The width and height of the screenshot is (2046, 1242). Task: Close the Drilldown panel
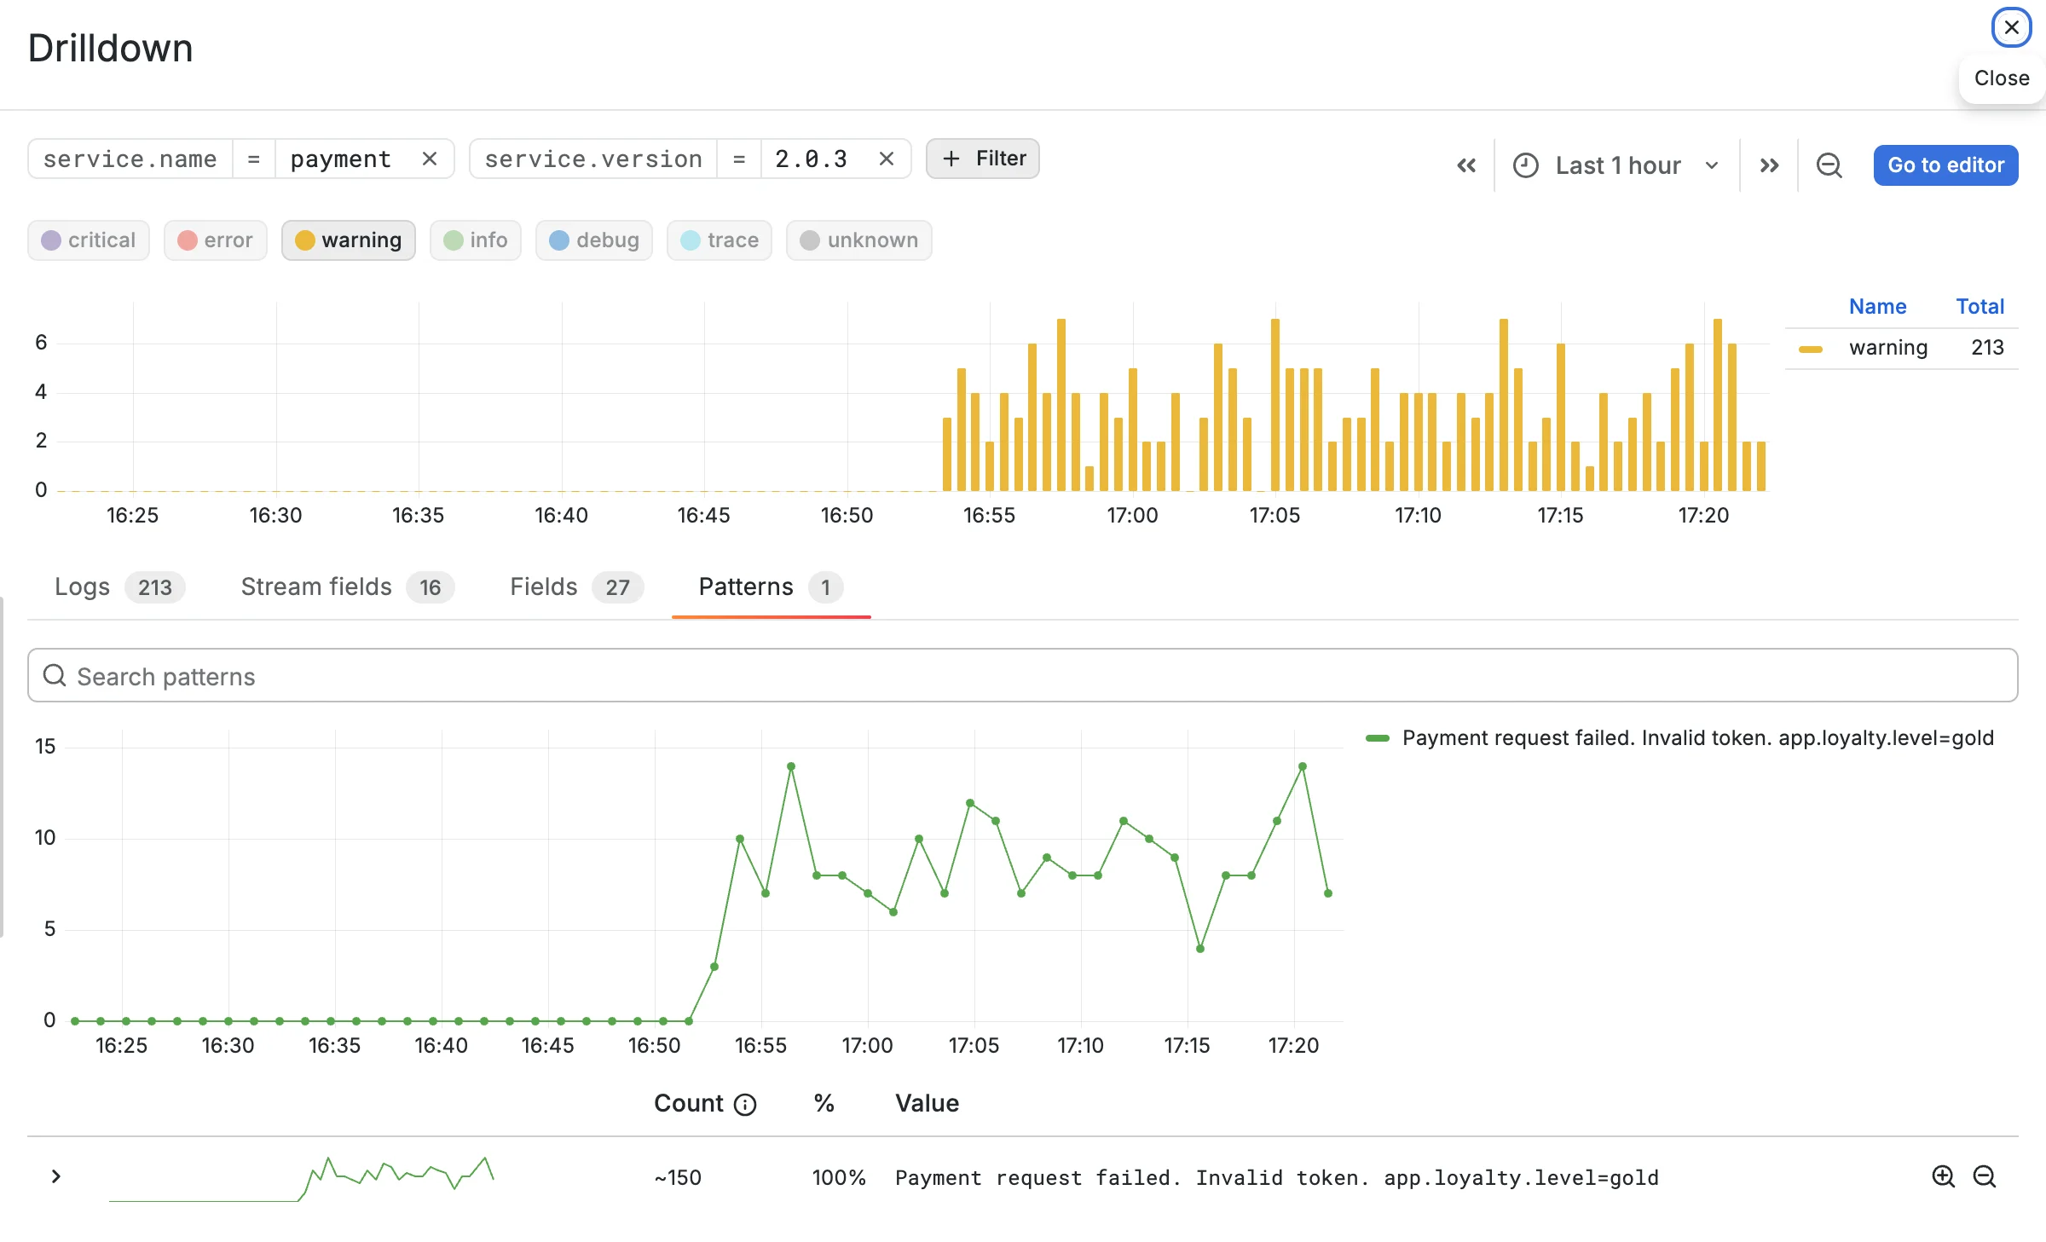2011,27
